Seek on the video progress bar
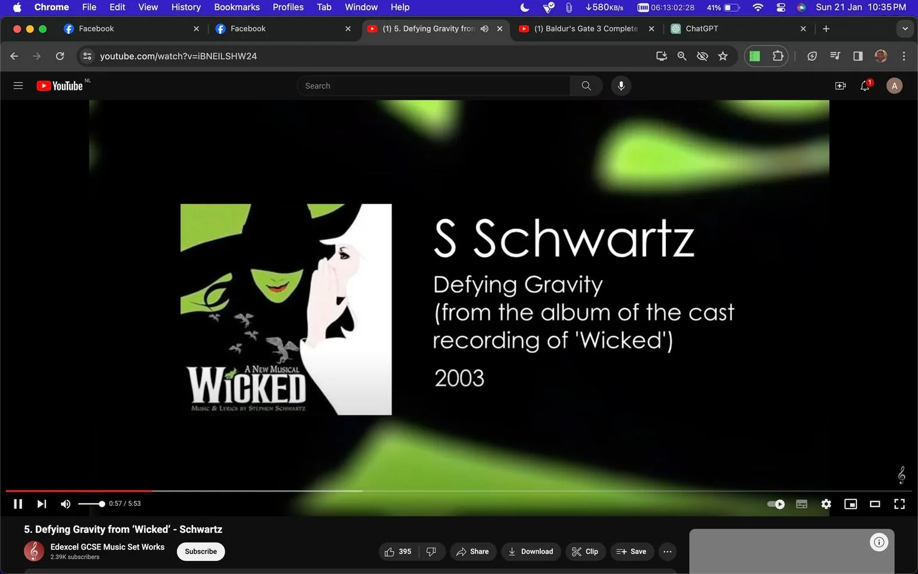Image resolution: width=918 pixels, height=574 pixels. (458, 491)
